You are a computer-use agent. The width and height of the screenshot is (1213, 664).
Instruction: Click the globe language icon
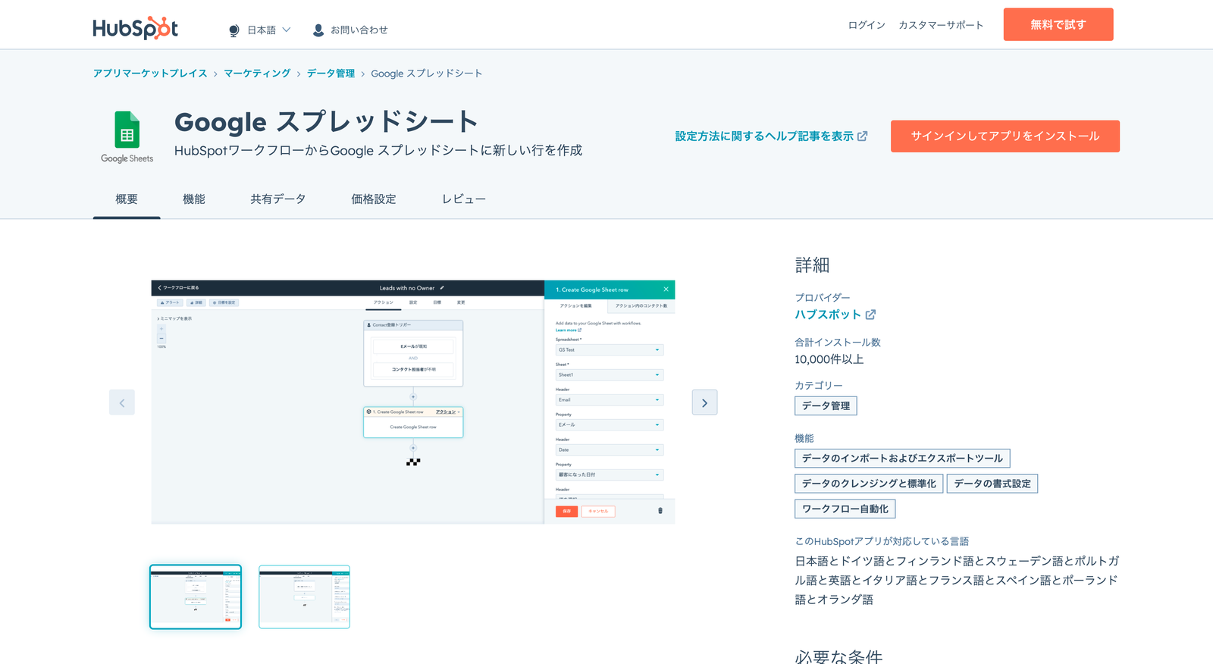pyautogui.click(x=234, y=30)
